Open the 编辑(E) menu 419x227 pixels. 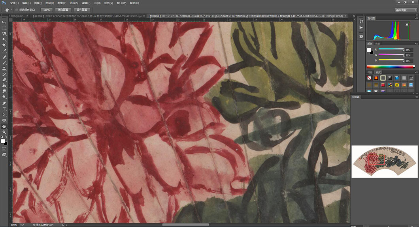tap(26, 3)
